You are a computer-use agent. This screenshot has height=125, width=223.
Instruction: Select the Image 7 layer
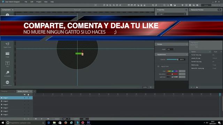pos(16,98)
